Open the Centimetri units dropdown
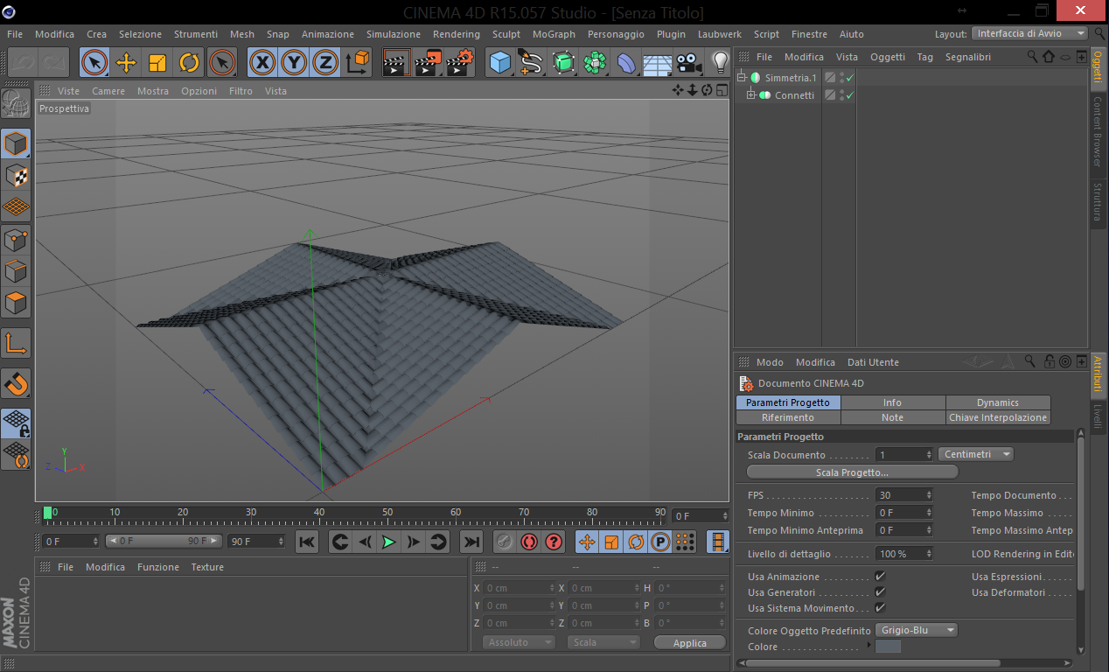Image resolution: width=1109 pixels, height=672 pixels. coord(975,454)
